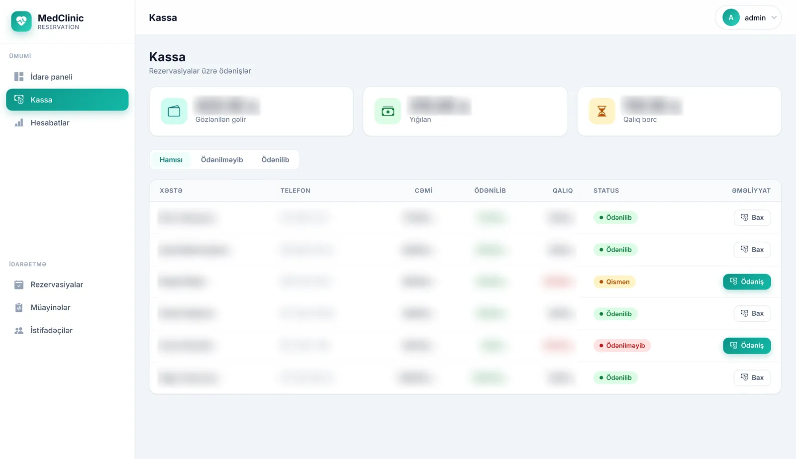
Task: Click the İdarə paneli dashboard icon
Action: pyautogui.click(x=19, y=77)
